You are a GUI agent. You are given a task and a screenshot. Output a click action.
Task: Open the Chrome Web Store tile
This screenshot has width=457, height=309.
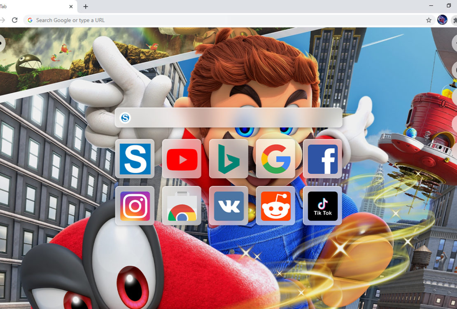pos(182,206)
